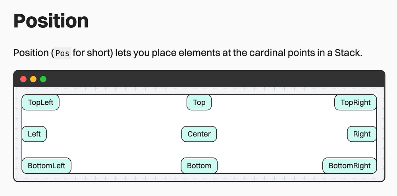Click the red close dot
The width and height of the screenshot is (397, 196).
click(23, 79)
